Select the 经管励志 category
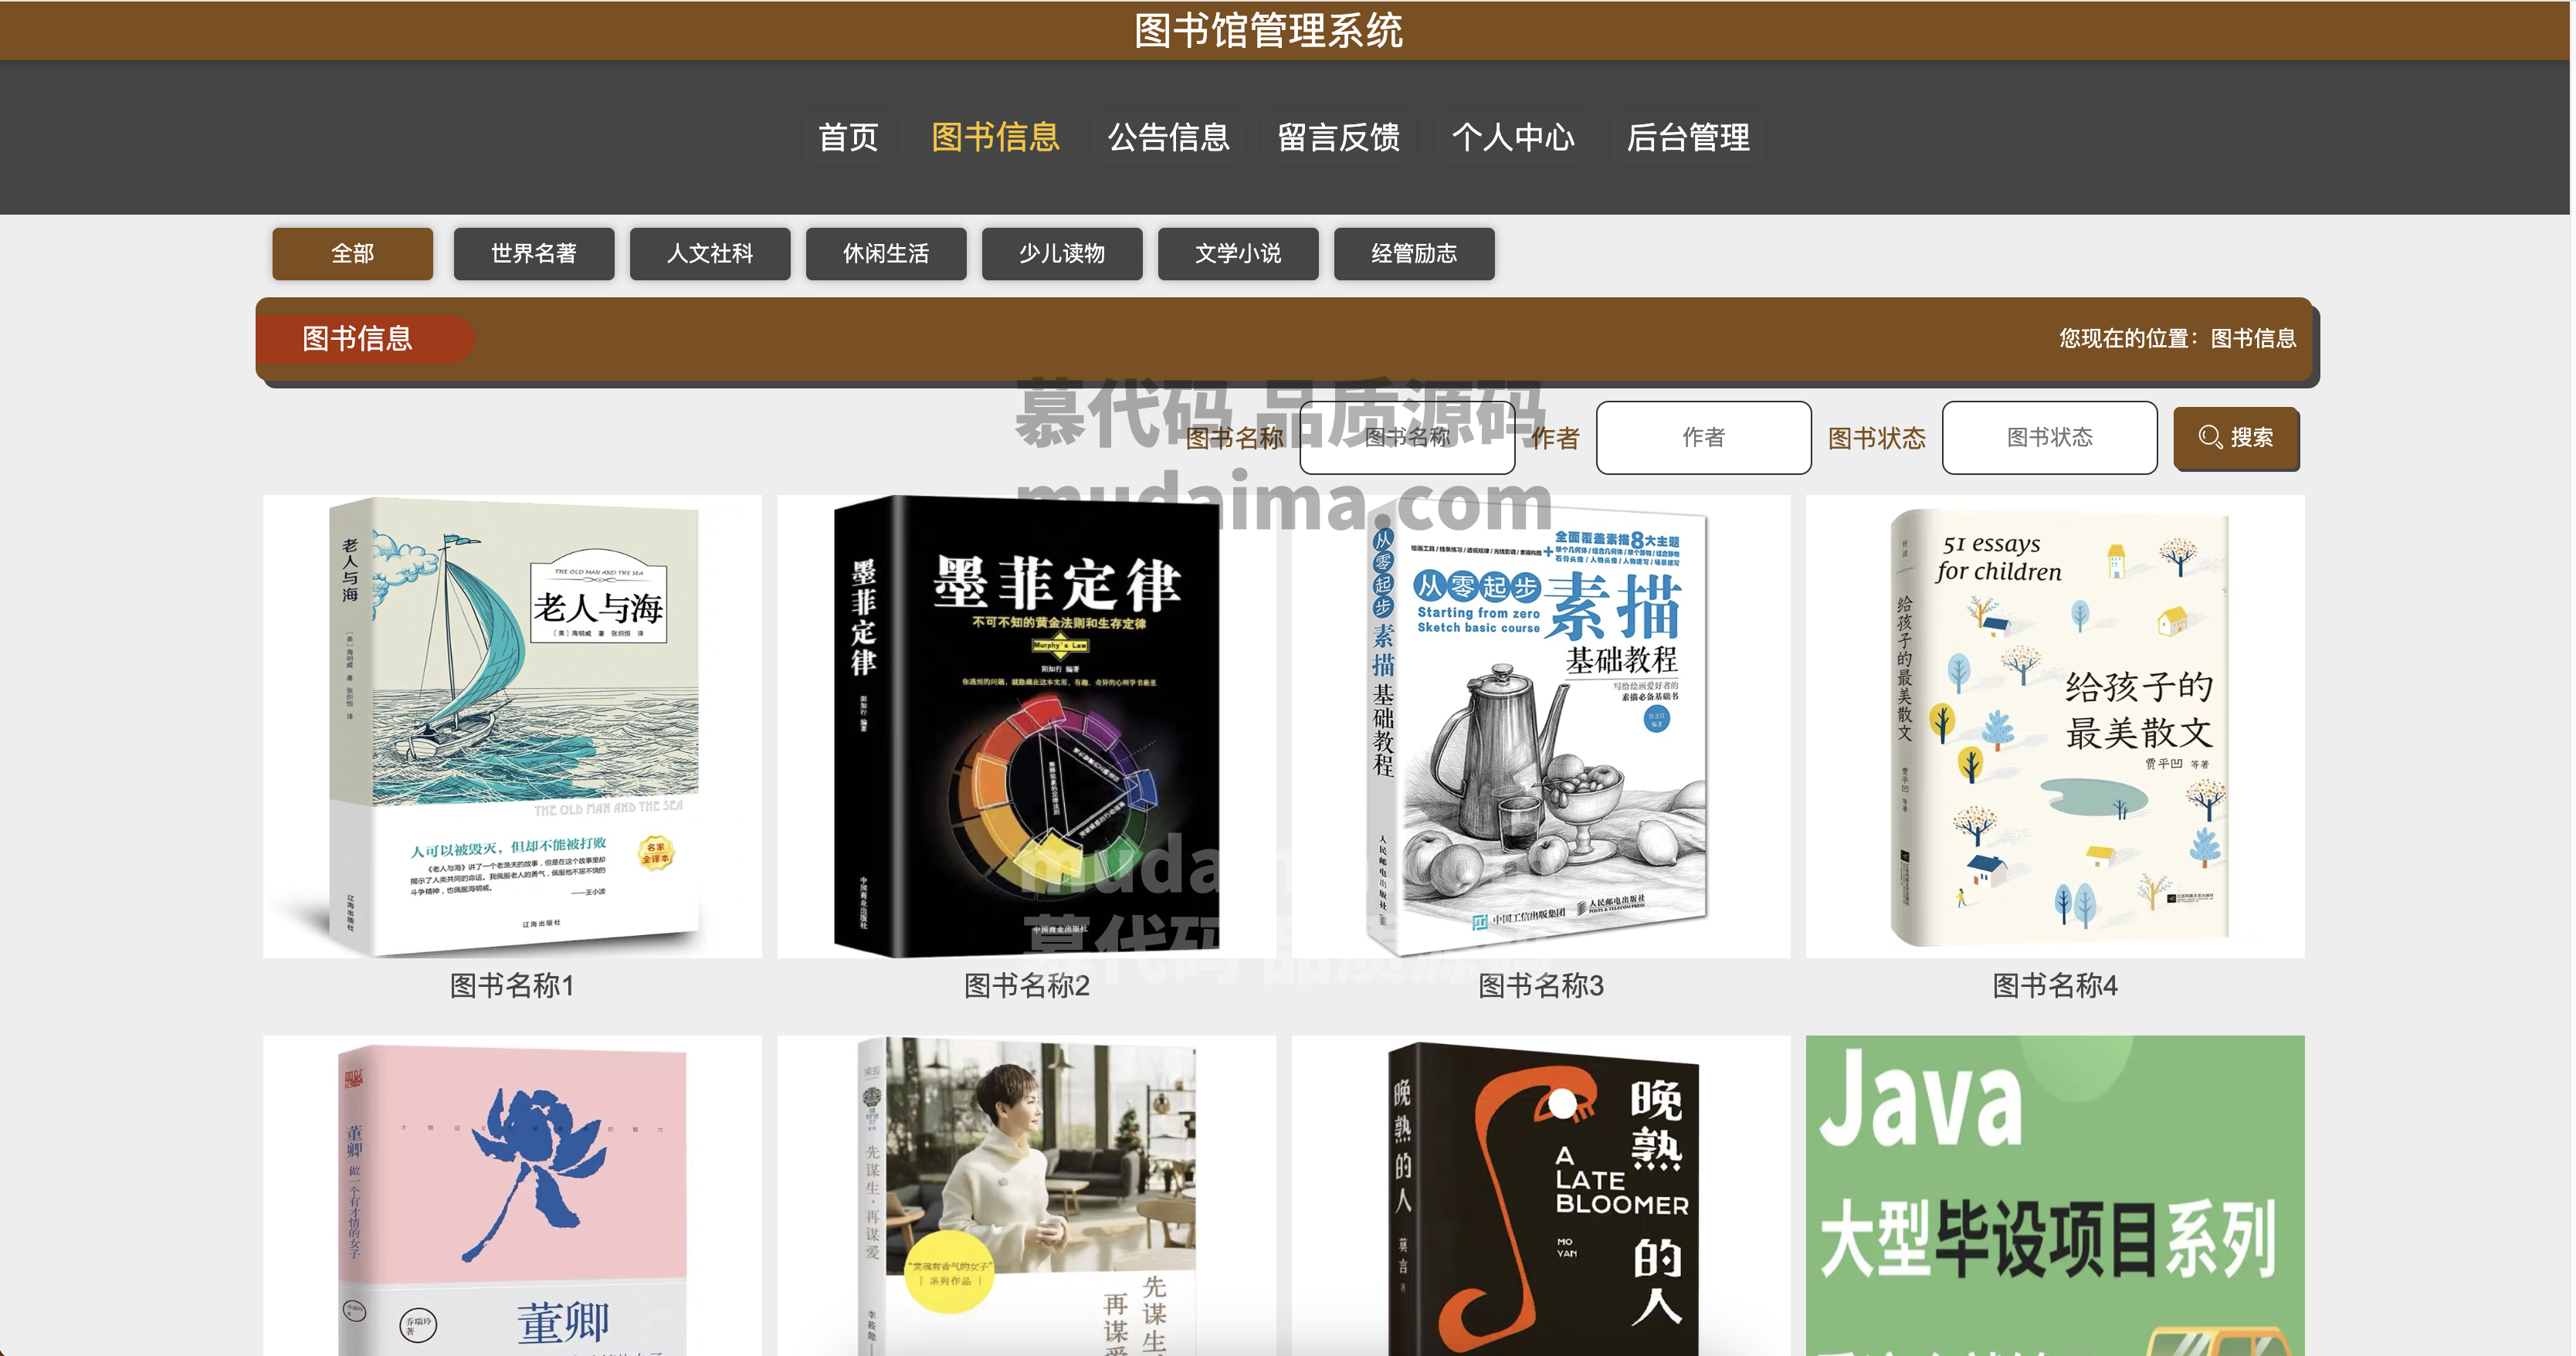Image resolution: width=2576 pixels, height=1356 pixels. (x=1414, y=254)
